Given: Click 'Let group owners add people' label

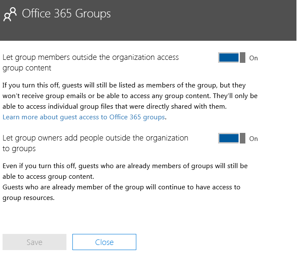Looking at the screenshot, I should 95,143.
